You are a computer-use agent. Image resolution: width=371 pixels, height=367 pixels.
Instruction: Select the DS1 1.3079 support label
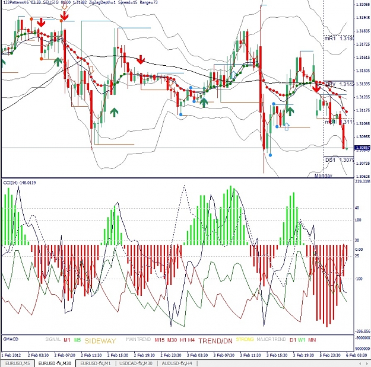click(x=340, y=160)
